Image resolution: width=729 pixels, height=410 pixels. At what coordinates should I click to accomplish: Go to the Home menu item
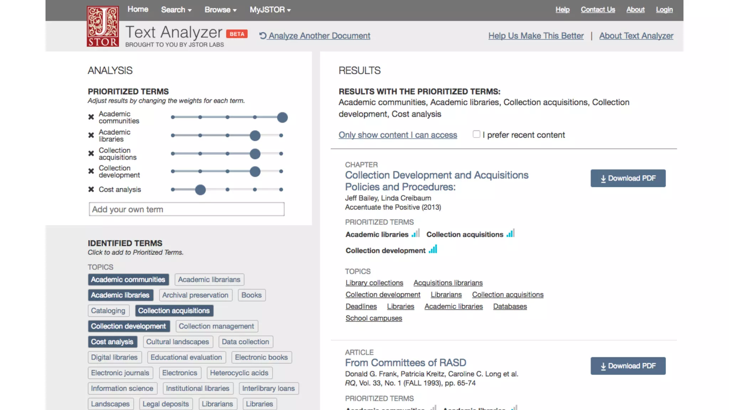[x=138, y=10]
